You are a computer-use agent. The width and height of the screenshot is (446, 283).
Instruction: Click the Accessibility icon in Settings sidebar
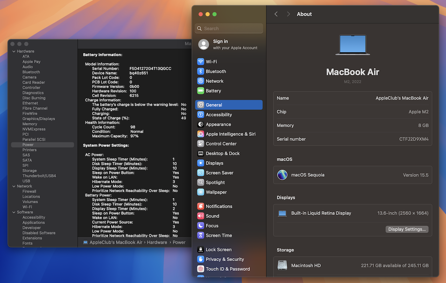(200, 115)
